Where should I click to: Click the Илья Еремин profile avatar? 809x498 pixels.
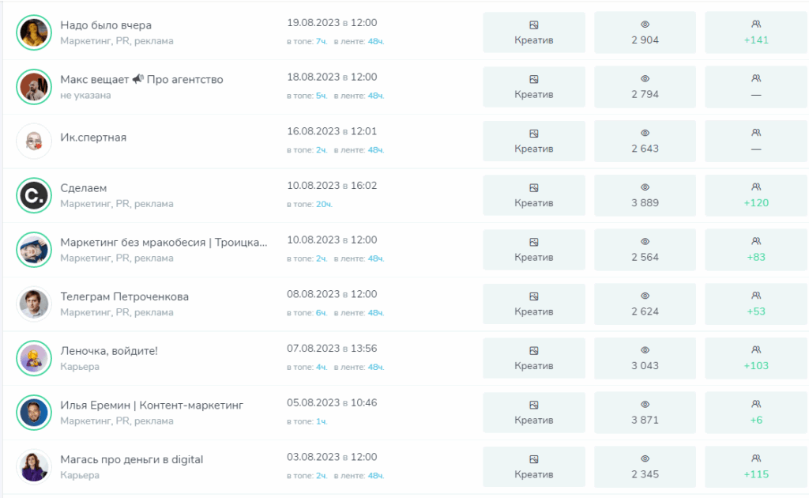coord(33,412)
